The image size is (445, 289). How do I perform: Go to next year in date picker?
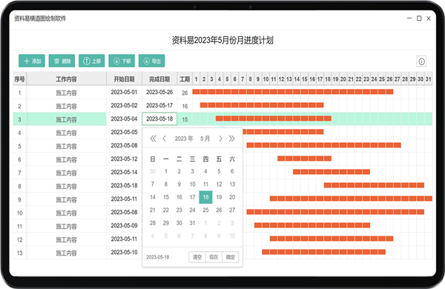[x=232, y=139]
